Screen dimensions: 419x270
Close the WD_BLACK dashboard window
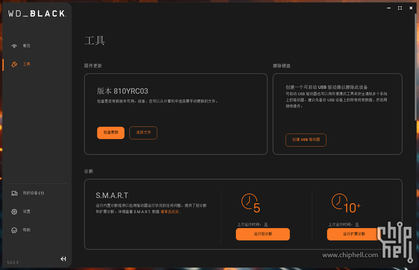click(x=411, y=8)
